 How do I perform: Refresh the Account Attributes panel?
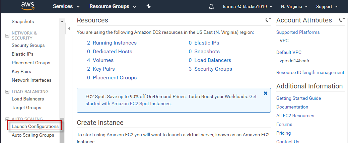pyautogui.click(x=342, y=20)
